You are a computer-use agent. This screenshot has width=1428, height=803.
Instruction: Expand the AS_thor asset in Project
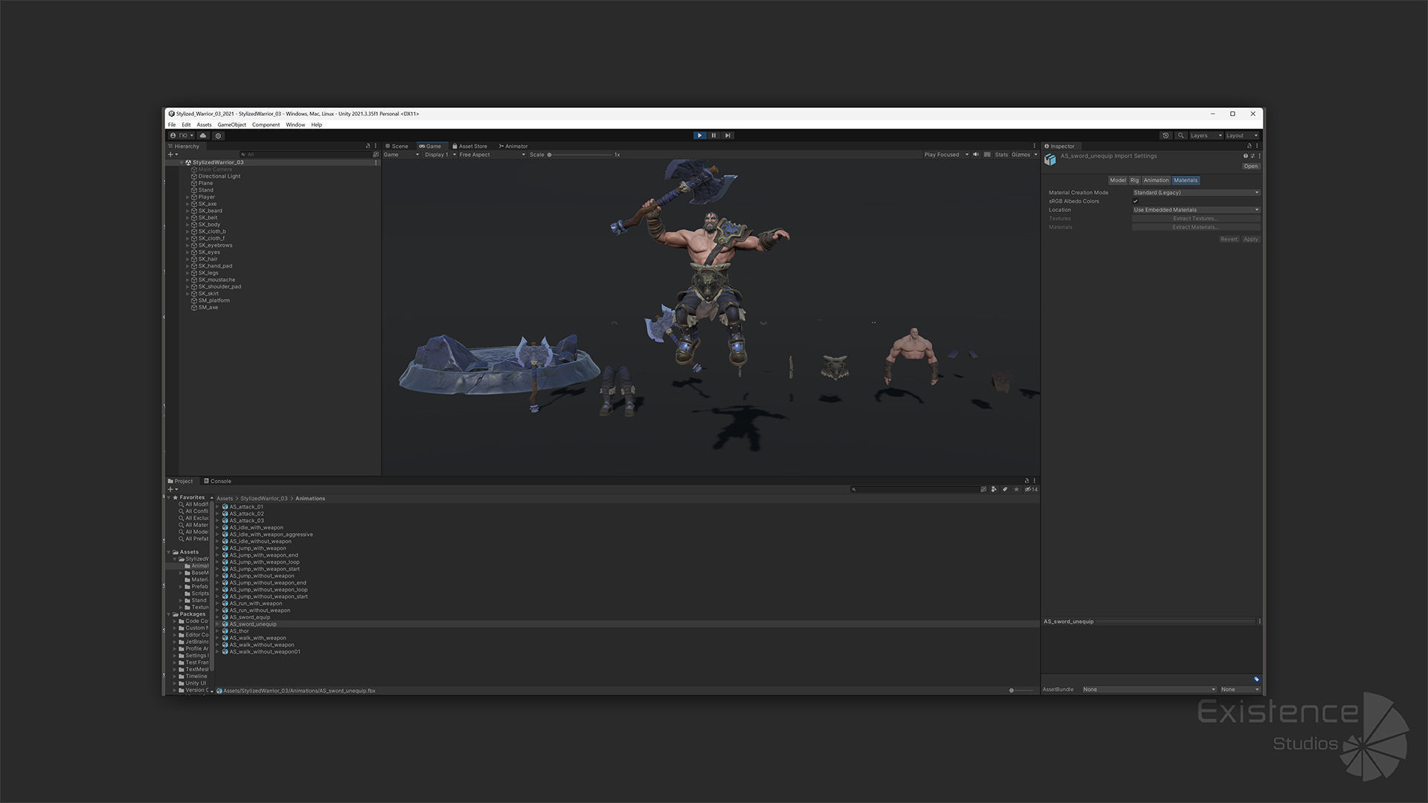pyautogui.click(x=217, y=631)
